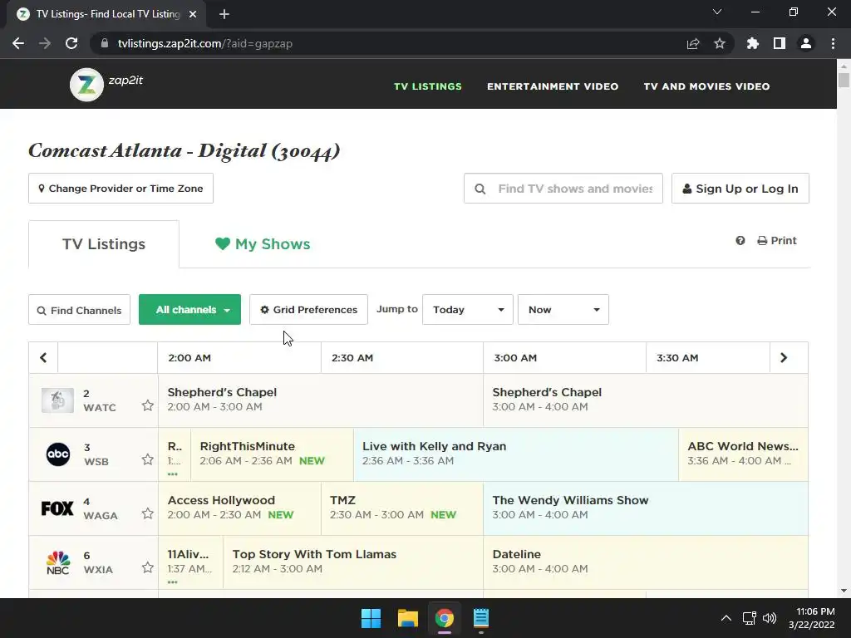Share this page icon
The width and height of the screenshot is (851, 638).
[693, 43]
